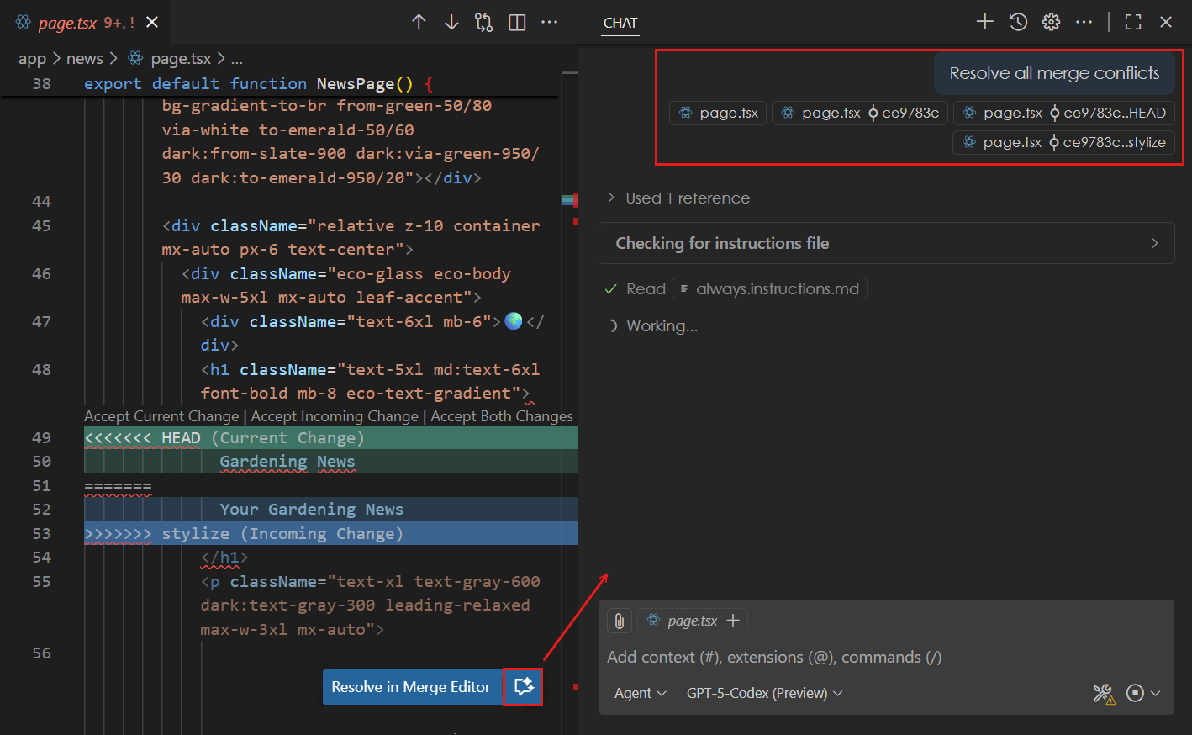The image size is (1192, 735).
Task: Click the Resolve all merge conflicts button
Action: tap(1053, 73)
